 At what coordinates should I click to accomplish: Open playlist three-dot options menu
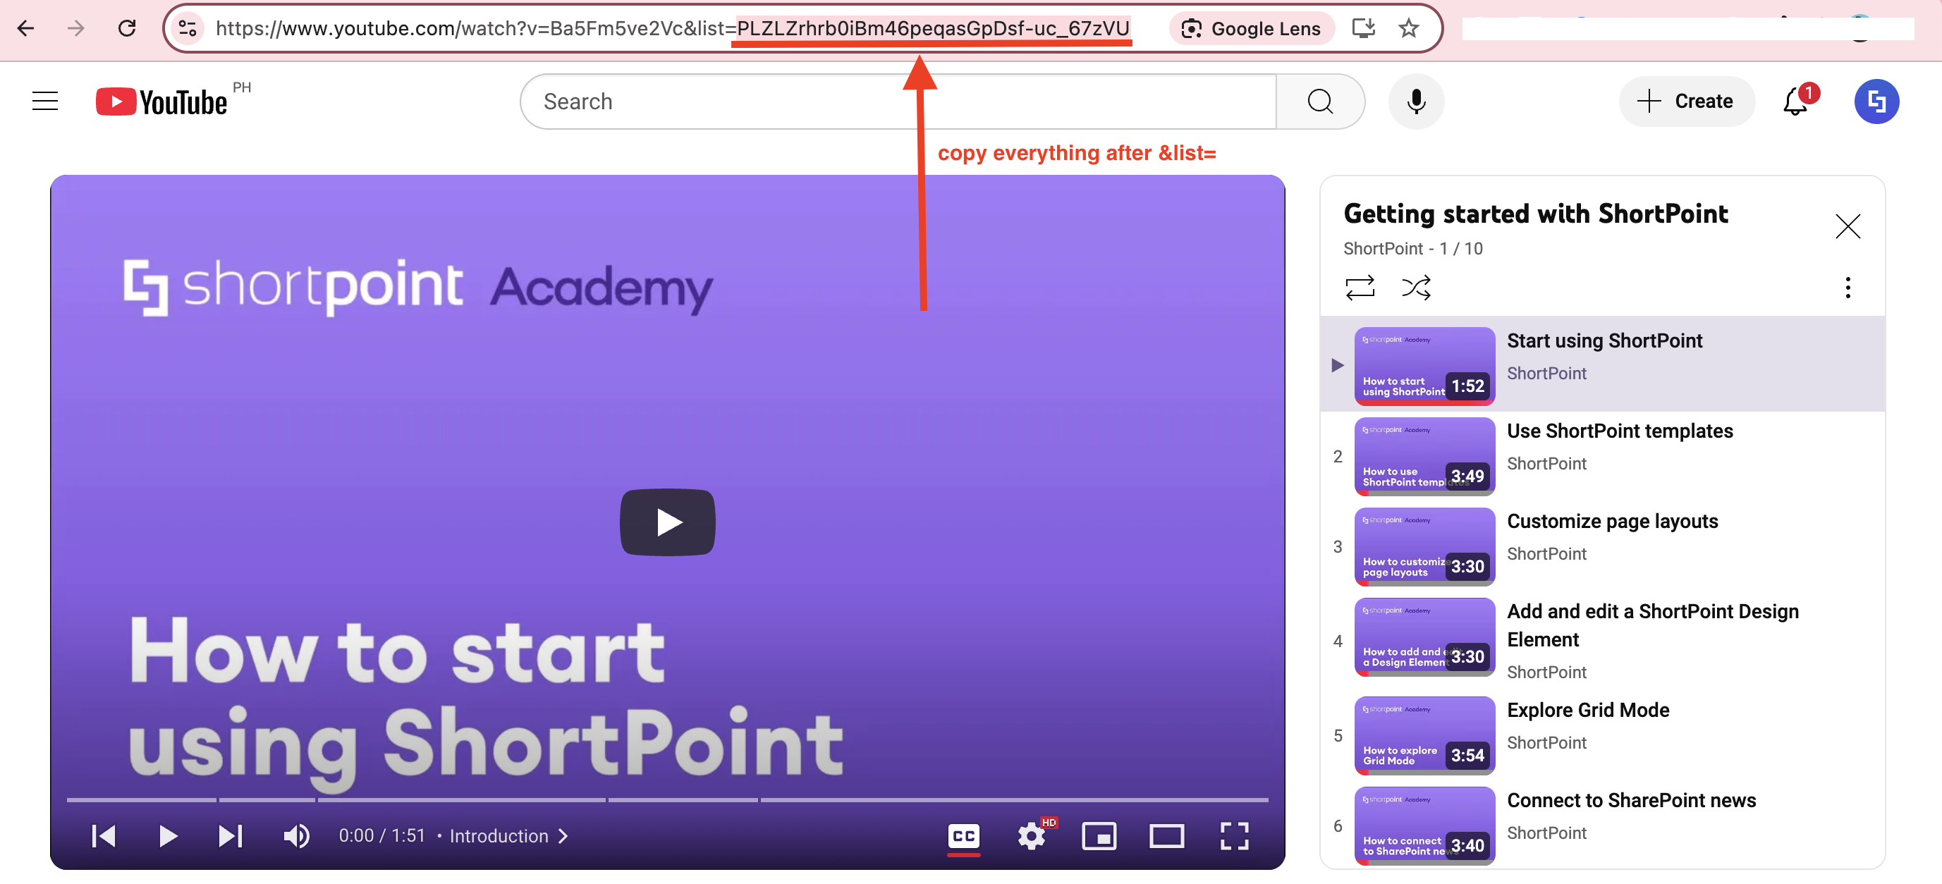click(x=1847, y=287)
